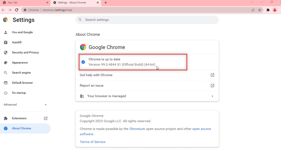Open You and Google settings

pyautogui.click(x=22, y=32)
